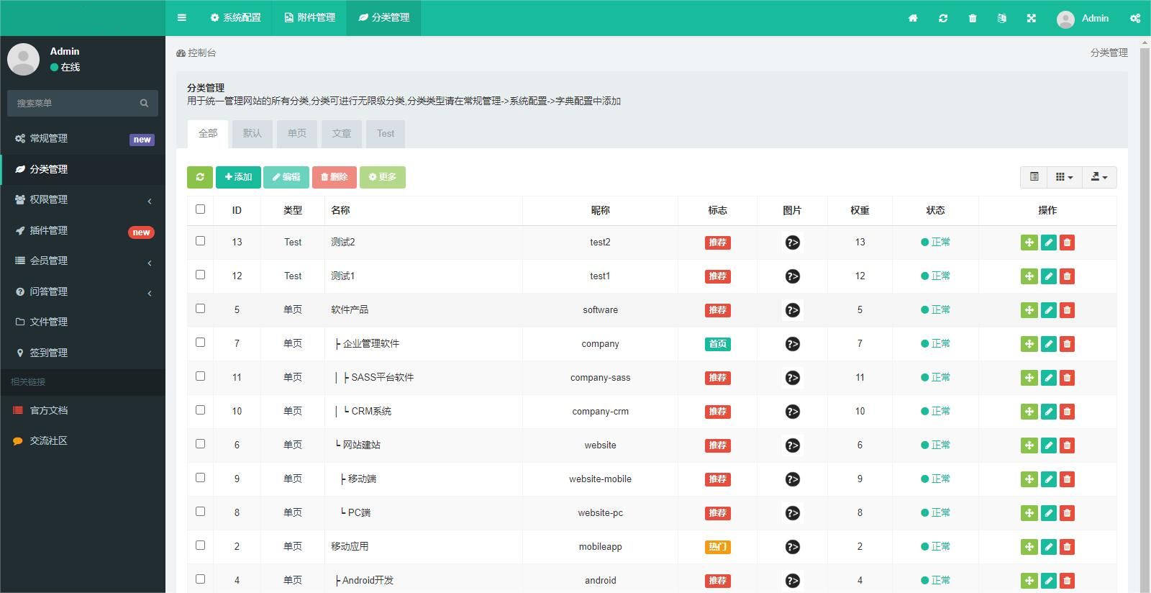The image size is (1151, 593).
Task: Click the edit pencil for company row
Action: [1049, 344]
